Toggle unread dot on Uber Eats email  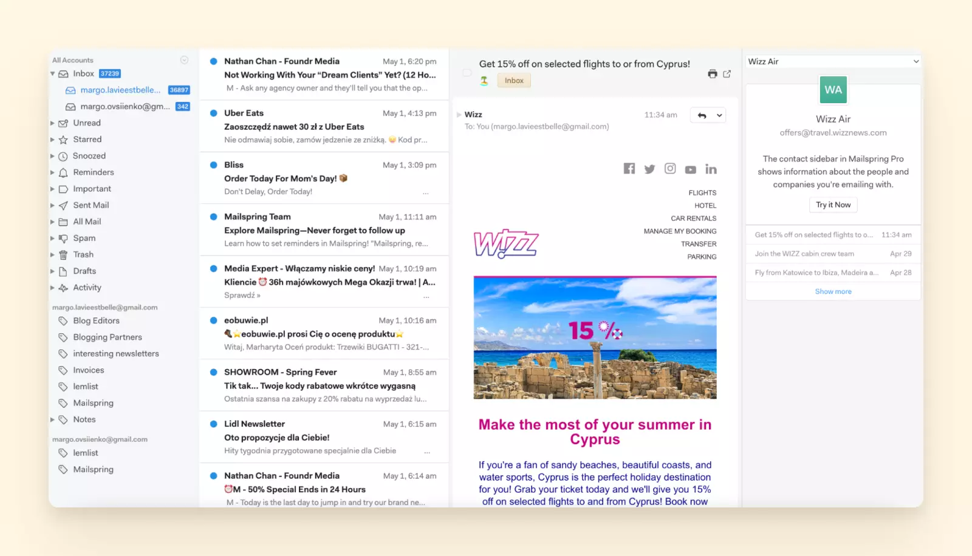tap(214, 113)
